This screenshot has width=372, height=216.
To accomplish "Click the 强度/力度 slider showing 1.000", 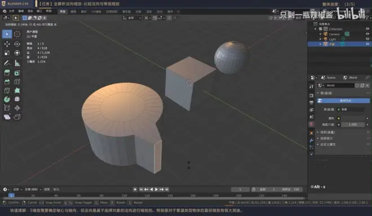I will coord(353,124).
